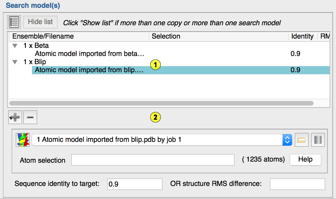Collapse the 1 x Beta ensemble

(15, 46)
